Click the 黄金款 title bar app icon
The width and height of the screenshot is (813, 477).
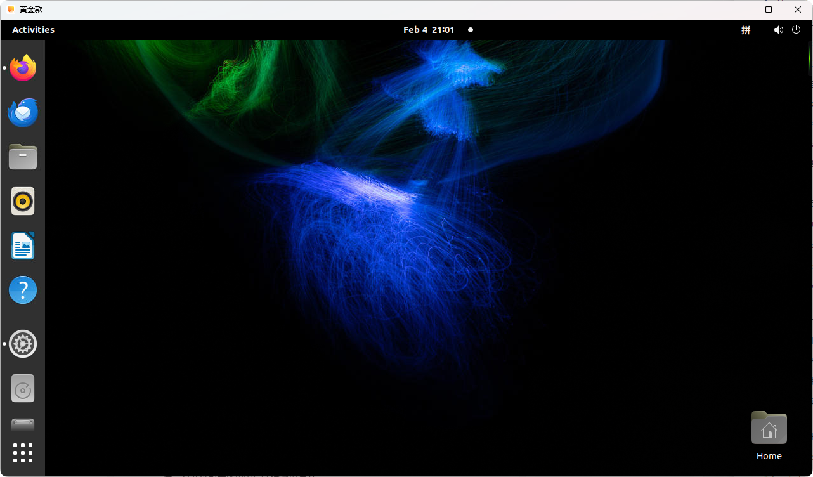click(10, 10)
